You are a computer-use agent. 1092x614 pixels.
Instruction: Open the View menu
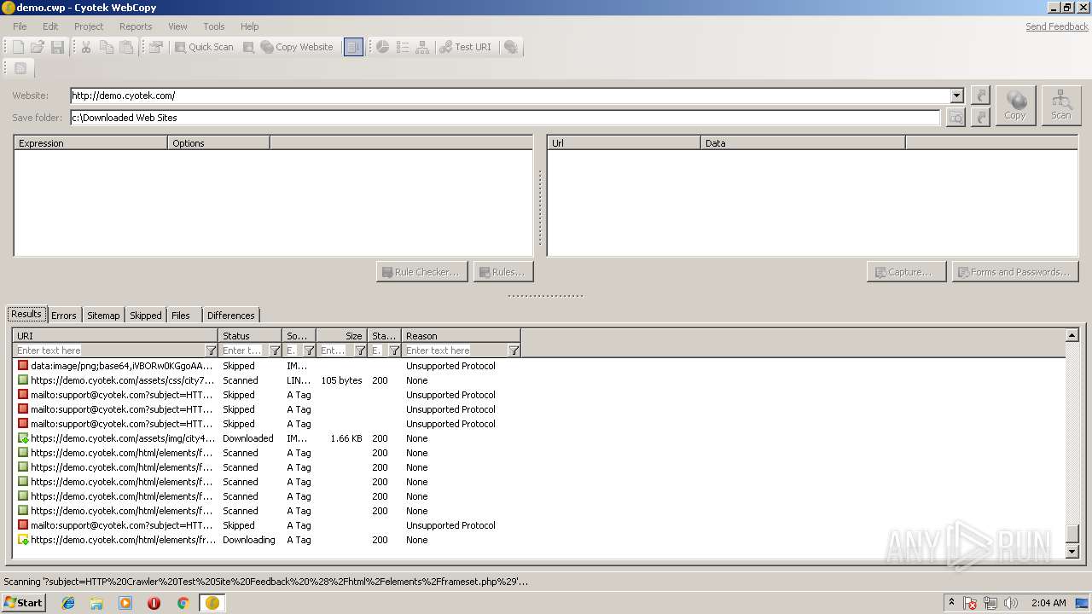(x=177, y=26)
